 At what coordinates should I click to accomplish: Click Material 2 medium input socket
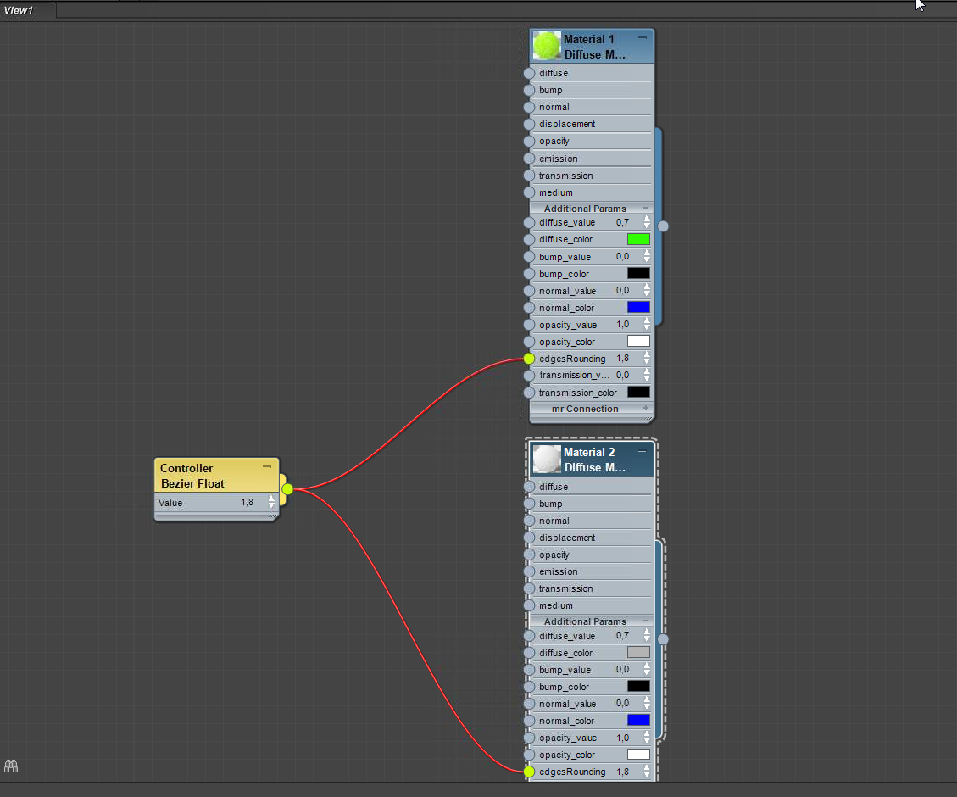coord(529,606)
